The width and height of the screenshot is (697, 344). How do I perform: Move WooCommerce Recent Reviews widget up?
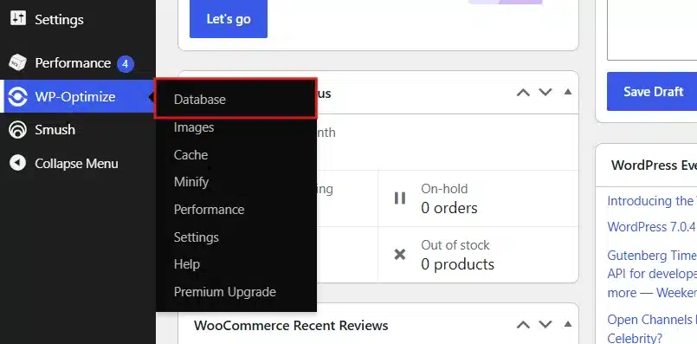pyautogui.click(x=523, y=324)
